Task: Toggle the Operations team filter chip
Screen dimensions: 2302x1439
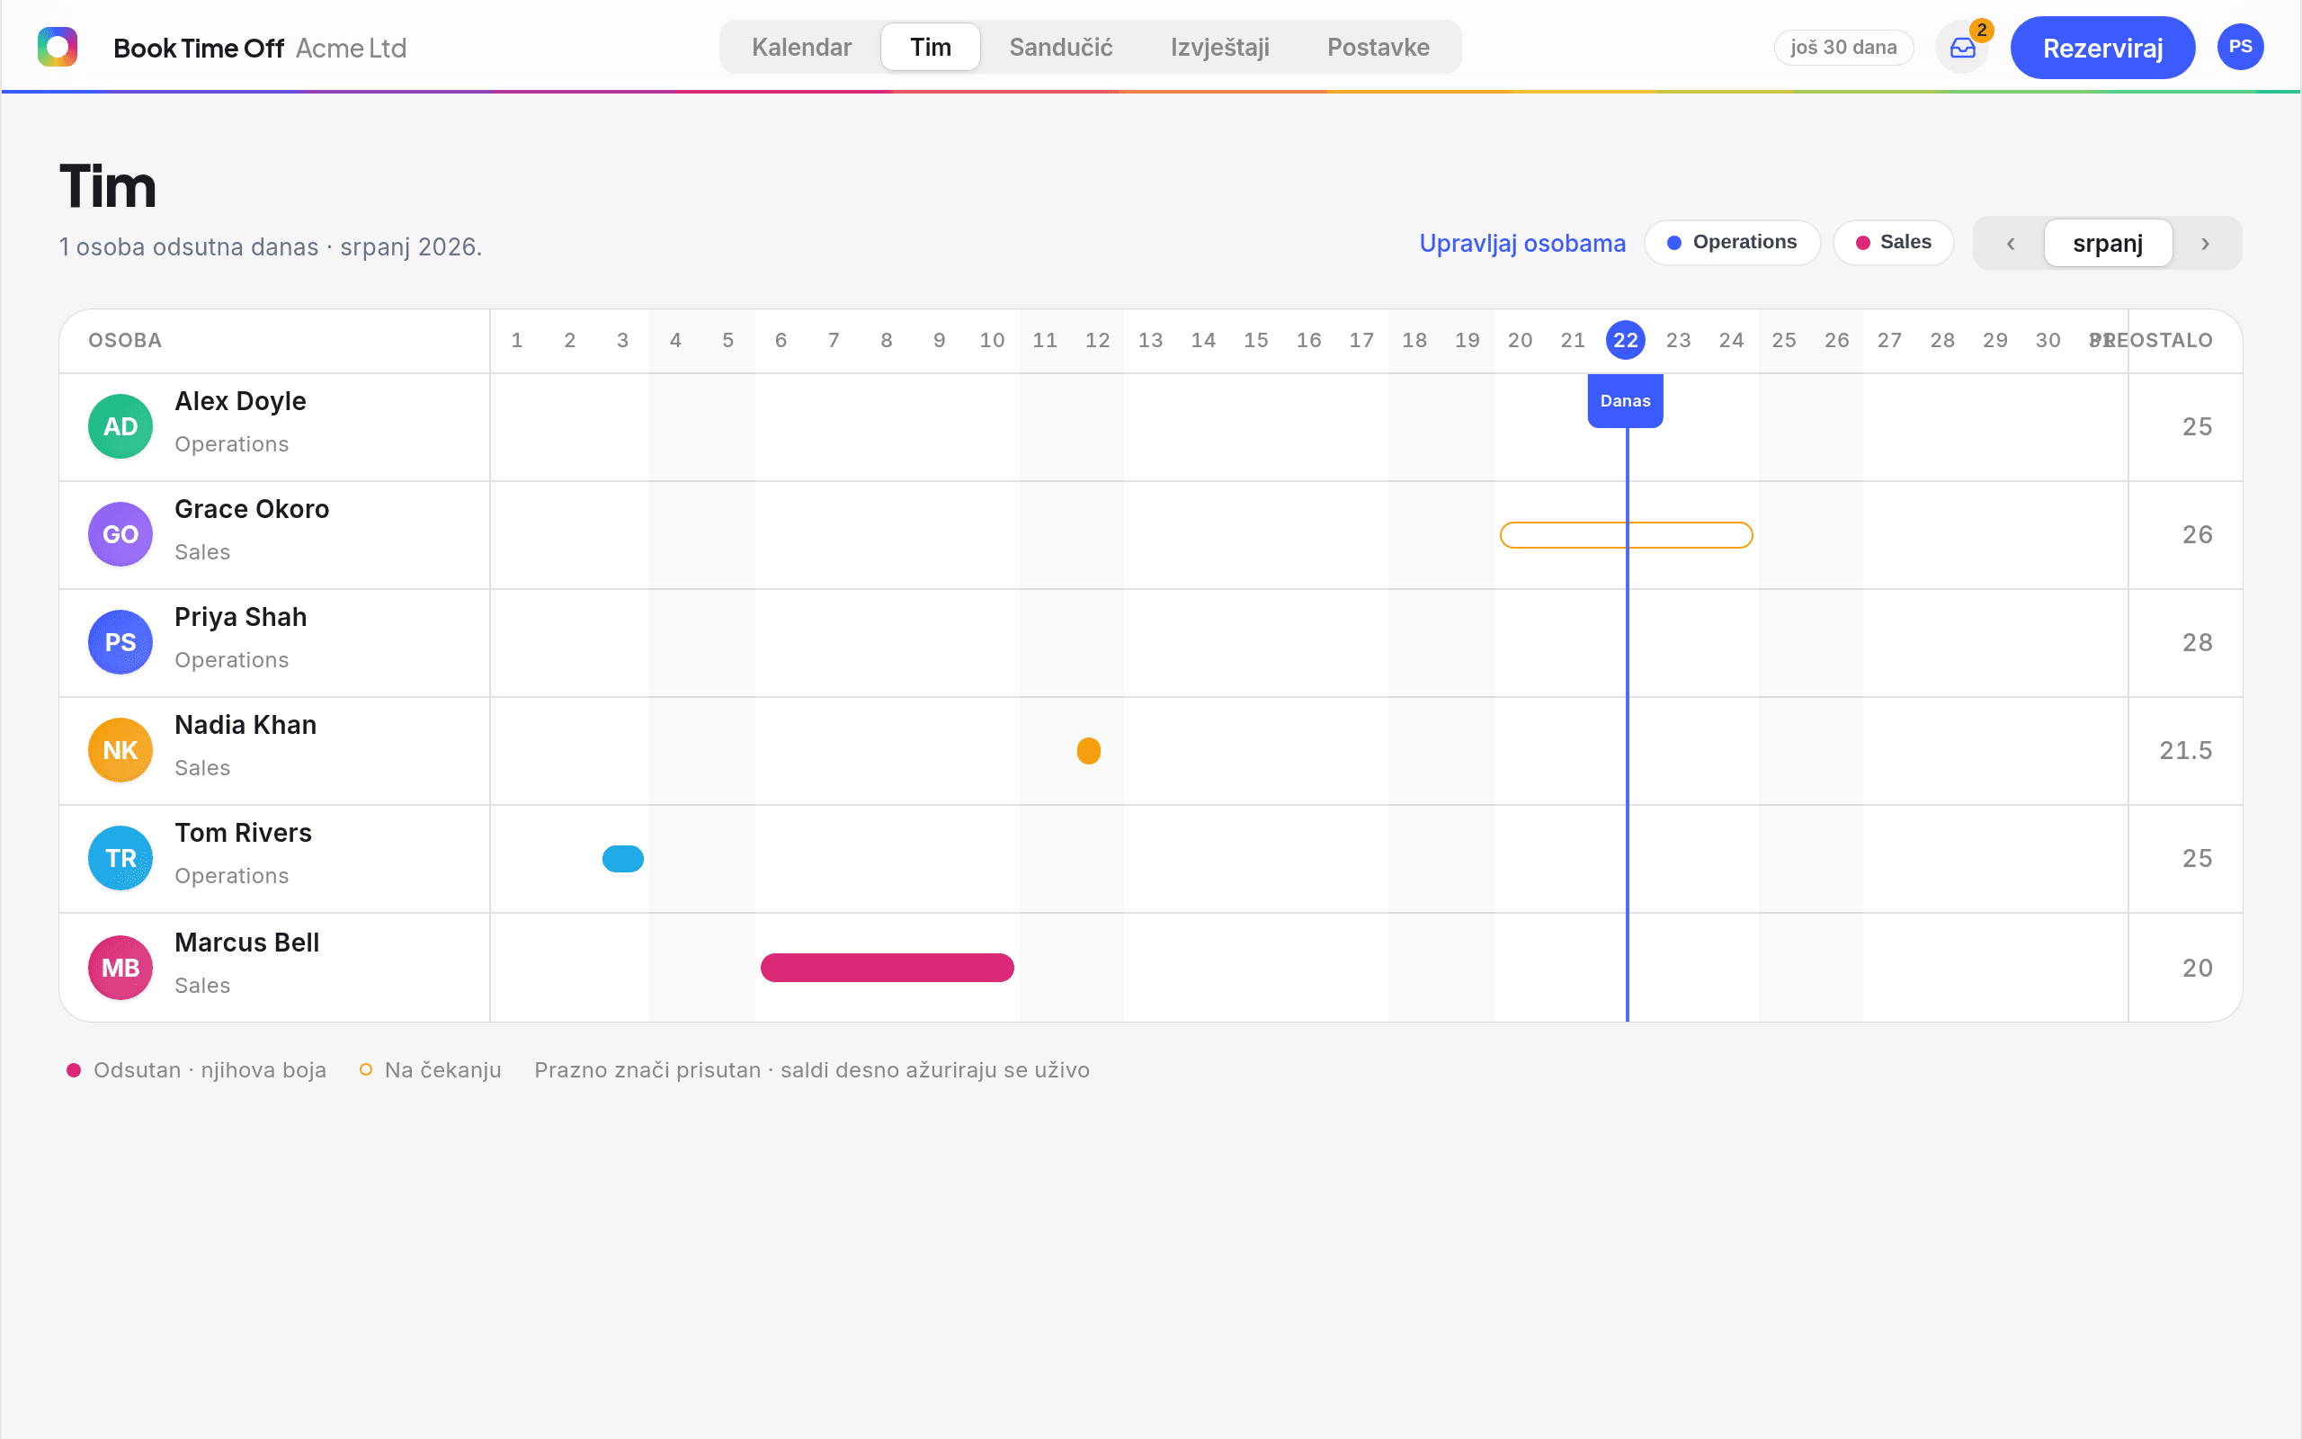Action: point(1732,243)
